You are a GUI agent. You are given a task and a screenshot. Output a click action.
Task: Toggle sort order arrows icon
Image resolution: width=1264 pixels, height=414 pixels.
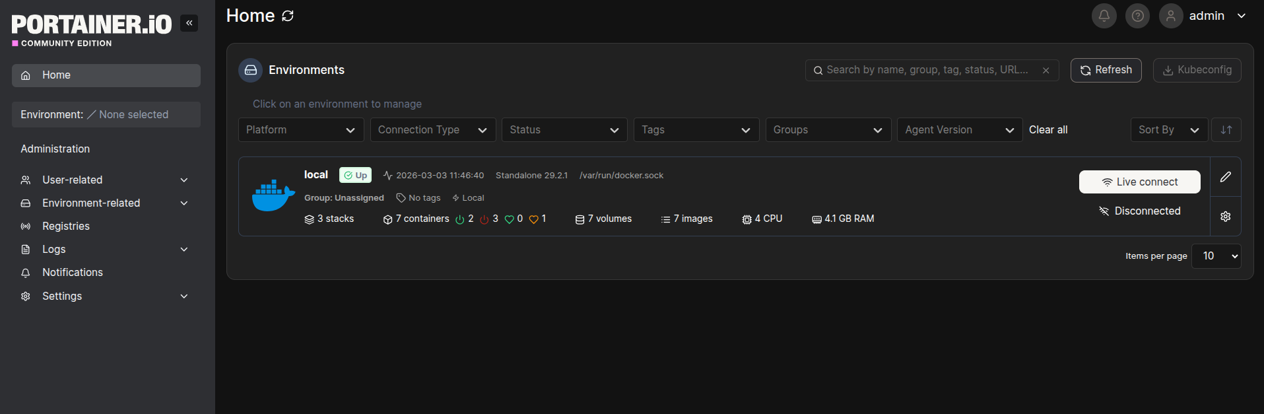coord(1226,130)
